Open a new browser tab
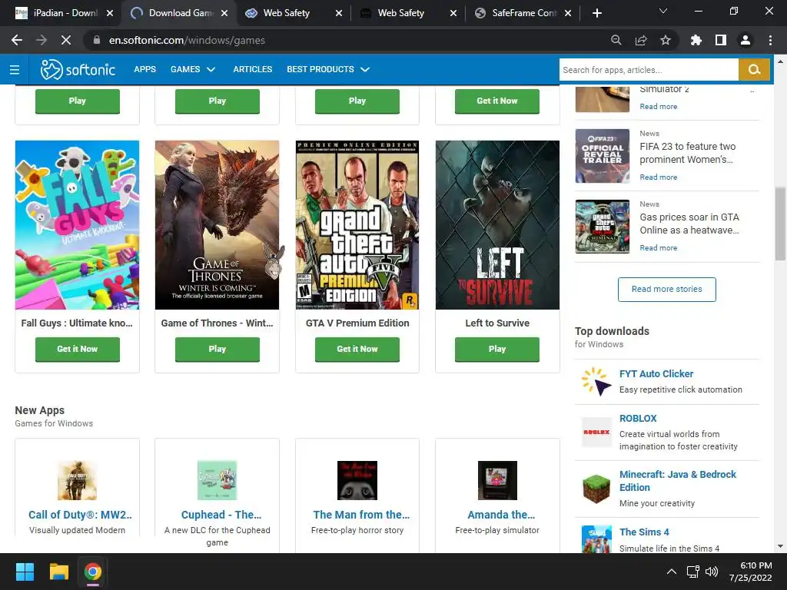Viewport: 787px width, 590px height. click(596, 13)
